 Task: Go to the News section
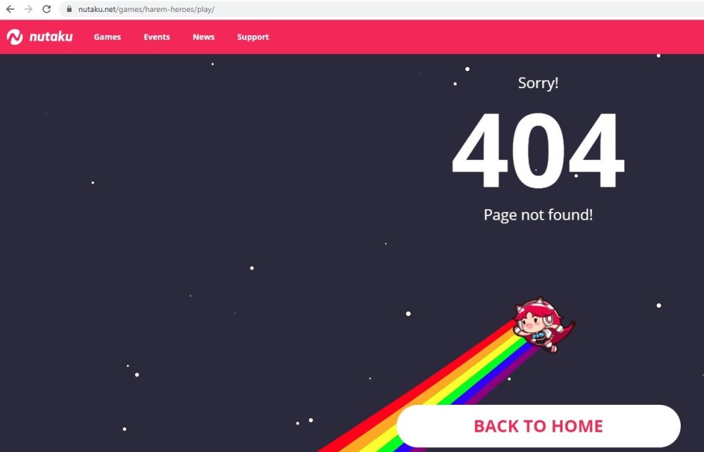[x=203, y=37]
